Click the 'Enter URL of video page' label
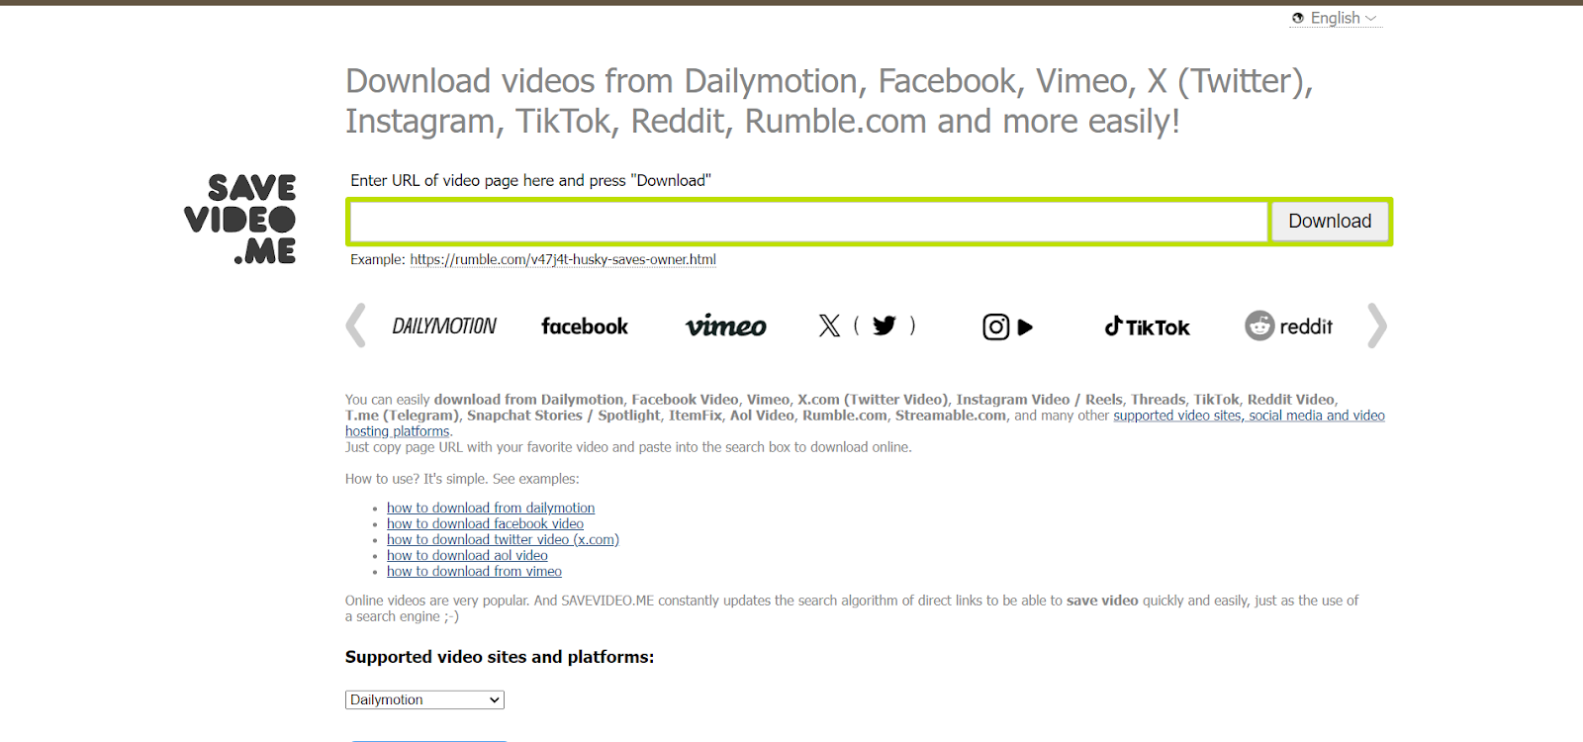 click(530, 180)
